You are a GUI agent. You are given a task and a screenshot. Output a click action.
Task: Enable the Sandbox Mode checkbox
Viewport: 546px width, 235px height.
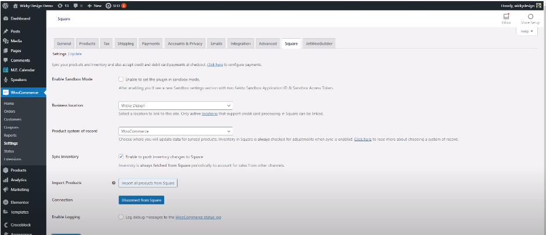point(121,79)
